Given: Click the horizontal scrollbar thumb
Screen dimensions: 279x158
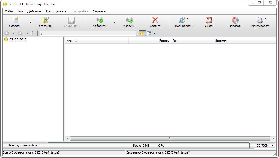Looking at the screenshot, I should click(x=170, y=138).
